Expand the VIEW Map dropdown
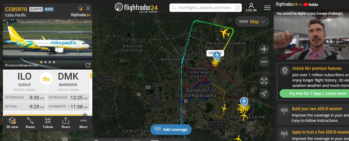The width and height of the screenshot is (349, 141). [252, 22]
